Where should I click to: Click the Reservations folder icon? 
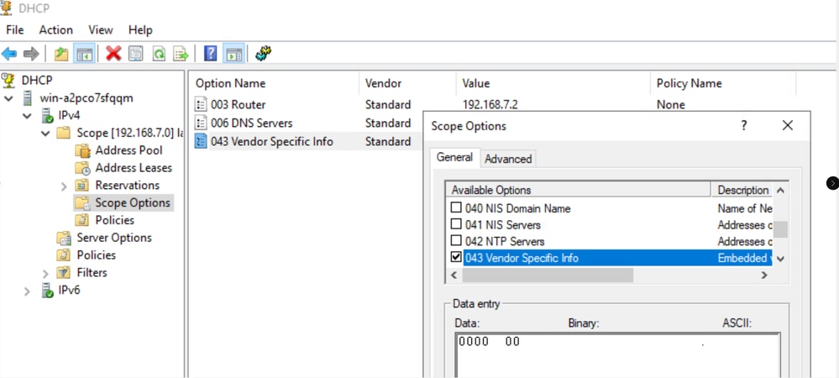(x=81, y=186)
